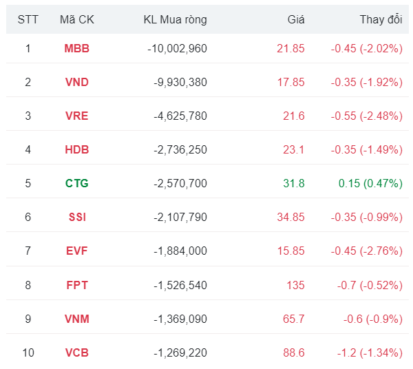Screen dimensions: 413x369
Task: Select net volume -2,736,250 for HDB
Action: click(x=180, y=150)
